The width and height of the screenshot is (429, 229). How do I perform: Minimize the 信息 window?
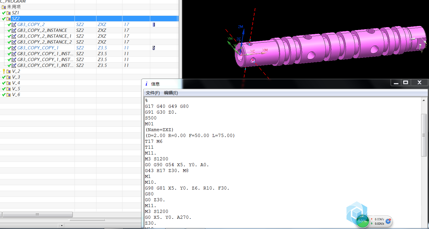[396, 83]
